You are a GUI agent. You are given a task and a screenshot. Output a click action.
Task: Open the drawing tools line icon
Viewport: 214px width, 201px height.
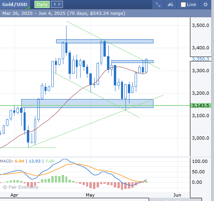point(158,4)
